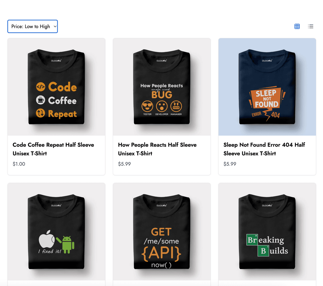Viewport: 323px width, 286px height.
Task: Click the green 'Br' element tile graphic
Action: click(252, 240)
